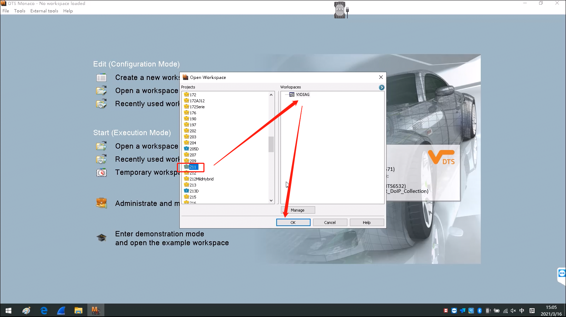Select project 204

tap(190, 143)
